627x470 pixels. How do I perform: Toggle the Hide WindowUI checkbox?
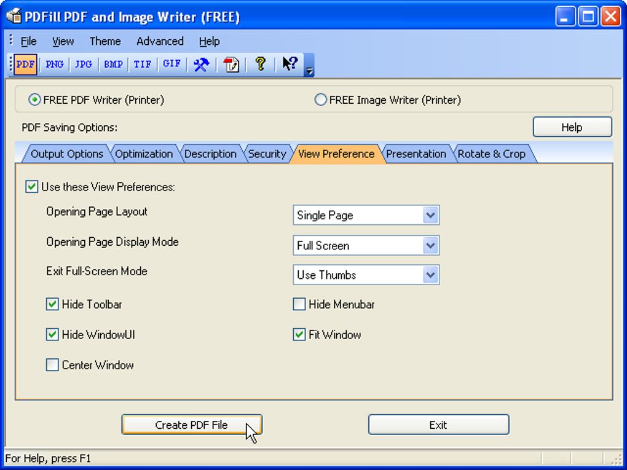52,334
